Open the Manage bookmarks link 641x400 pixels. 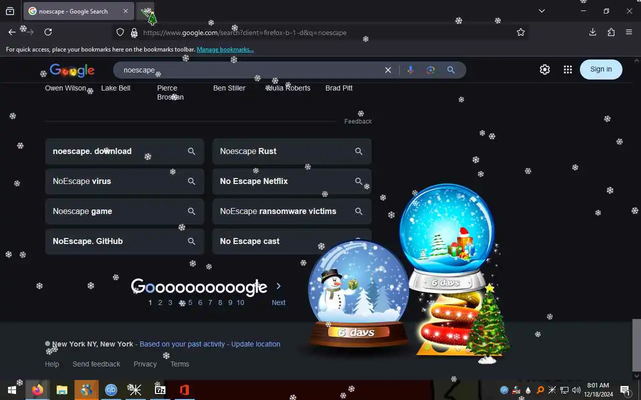[x=225, y=49]
